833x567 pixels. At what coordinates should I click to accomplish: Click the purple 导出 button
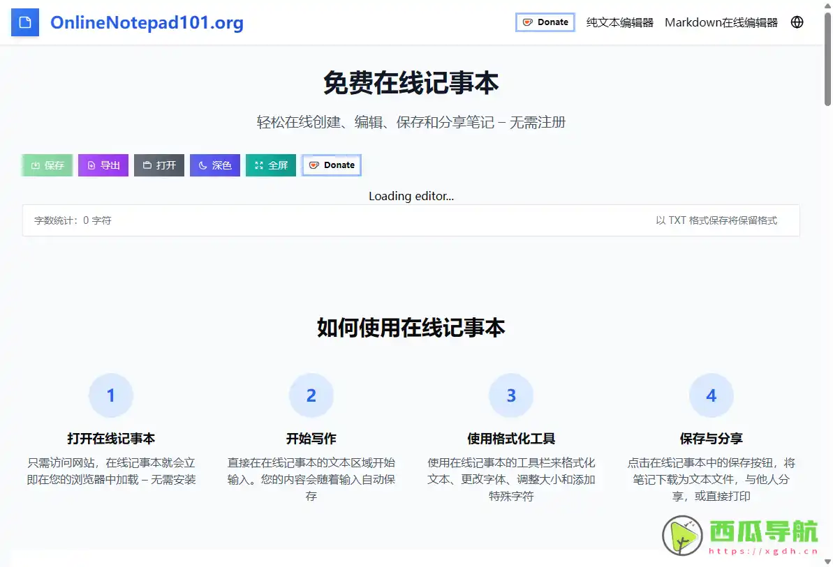point(103,165)
